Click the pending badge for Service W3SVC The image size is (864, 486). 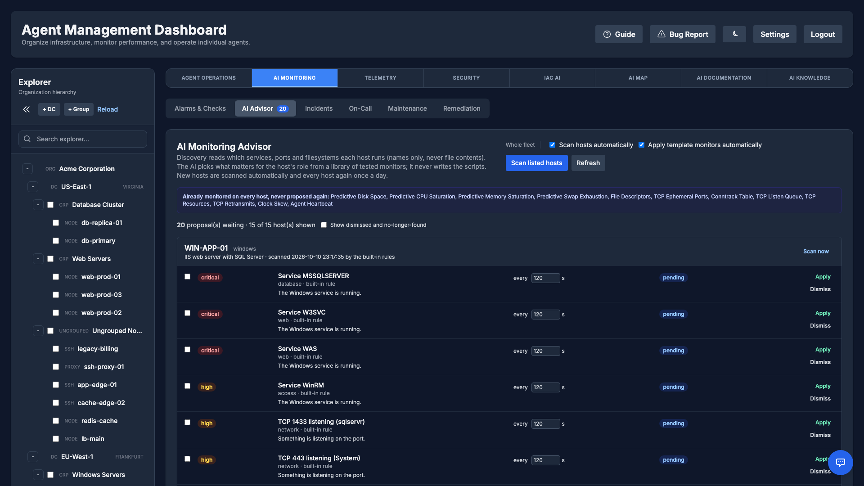[673, 314]
